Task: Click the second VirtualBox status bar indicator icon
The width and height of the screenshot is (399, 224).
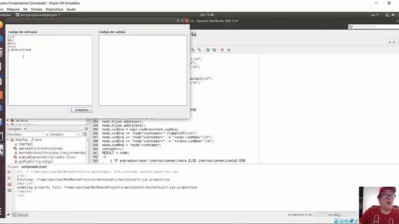Action: click(342, 221)
